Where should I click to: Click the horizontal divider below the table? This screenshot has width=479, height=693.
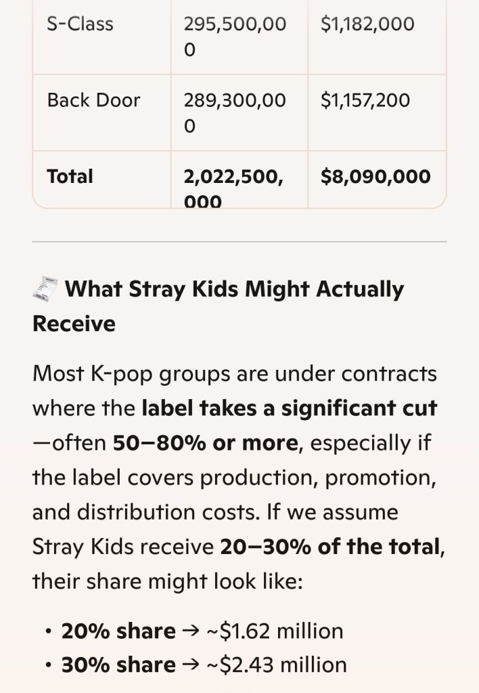pos(239,242)
